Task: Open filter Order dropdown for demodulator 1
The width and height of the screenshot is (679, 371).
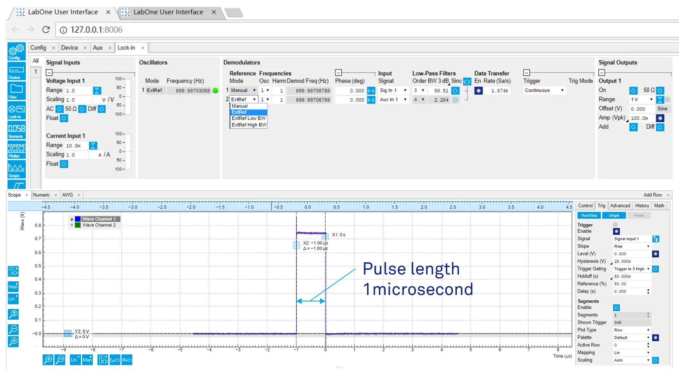Action: coord(419,90)
